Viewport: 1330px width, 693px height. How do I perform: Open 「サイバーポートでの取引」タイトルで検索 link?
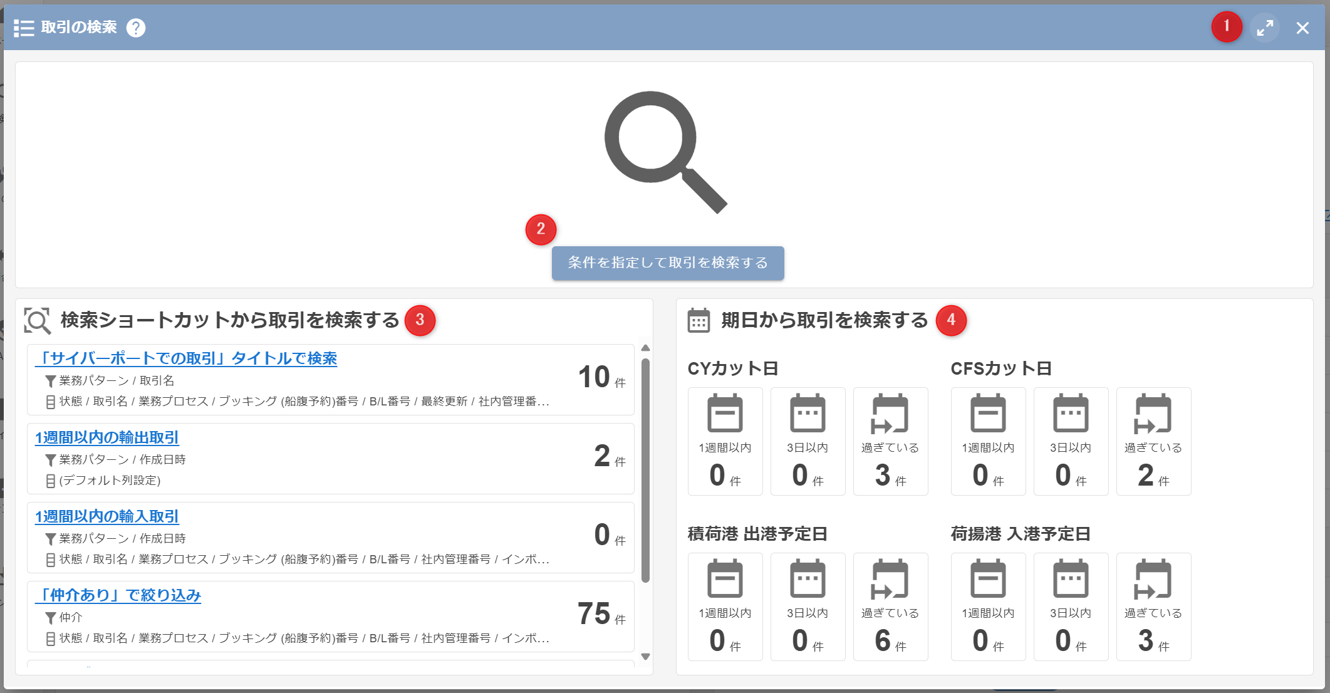point(187,358)
